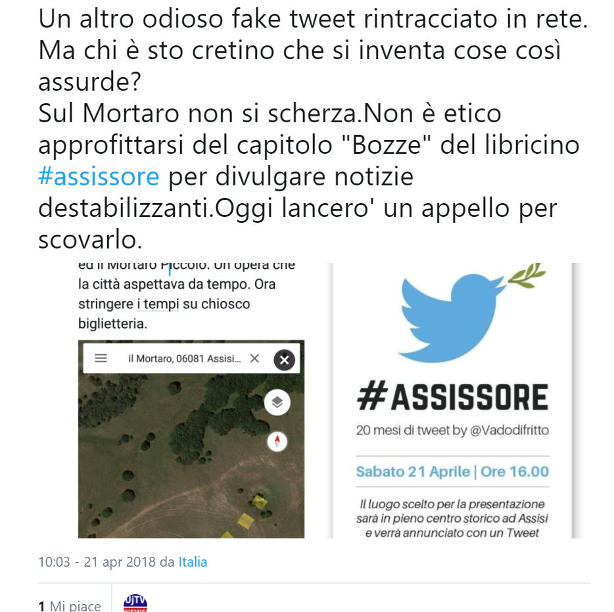Viewport: 614px width, 612px height.
Task: Click the @Vadodifritto mention on poster
Action: click(x=509, y=431)
